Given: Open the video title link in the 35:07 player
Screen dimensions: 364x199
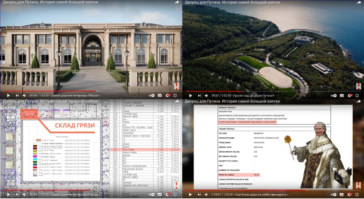Looking at the screenshot, I should [x=232, y=2].
